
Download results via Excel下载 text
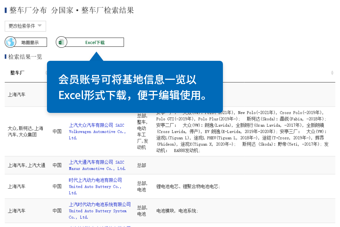click(95, 42)
